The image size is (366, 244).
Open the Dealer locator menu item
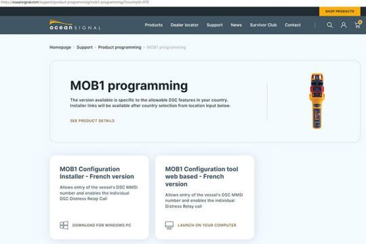pyautogui.click(x=184, y=25)
